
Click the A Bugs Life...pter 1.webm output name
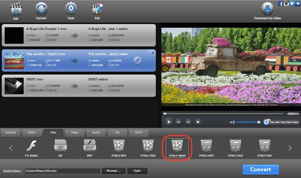(x=108, y=29)
